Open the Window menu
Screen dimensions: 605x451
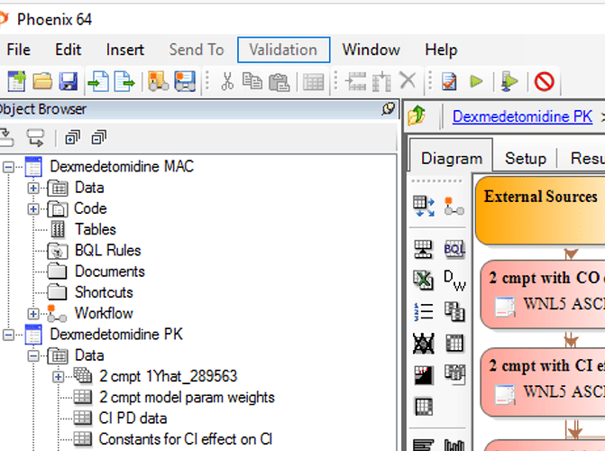(371, 50)
